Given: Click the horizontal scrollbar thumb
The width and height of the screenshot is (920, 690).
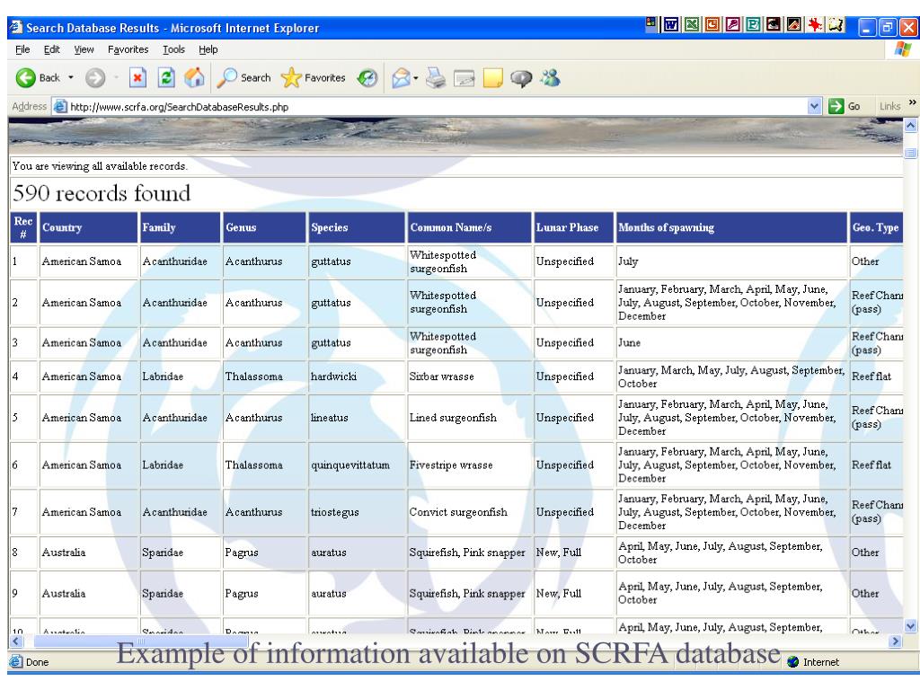Looking at the screenshot, I should (x=141, y=641).
